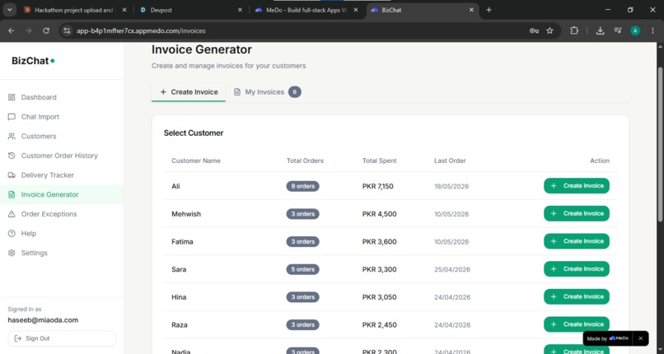Open Customer Order History
664x354 pixels.
(x=62, y=156)
